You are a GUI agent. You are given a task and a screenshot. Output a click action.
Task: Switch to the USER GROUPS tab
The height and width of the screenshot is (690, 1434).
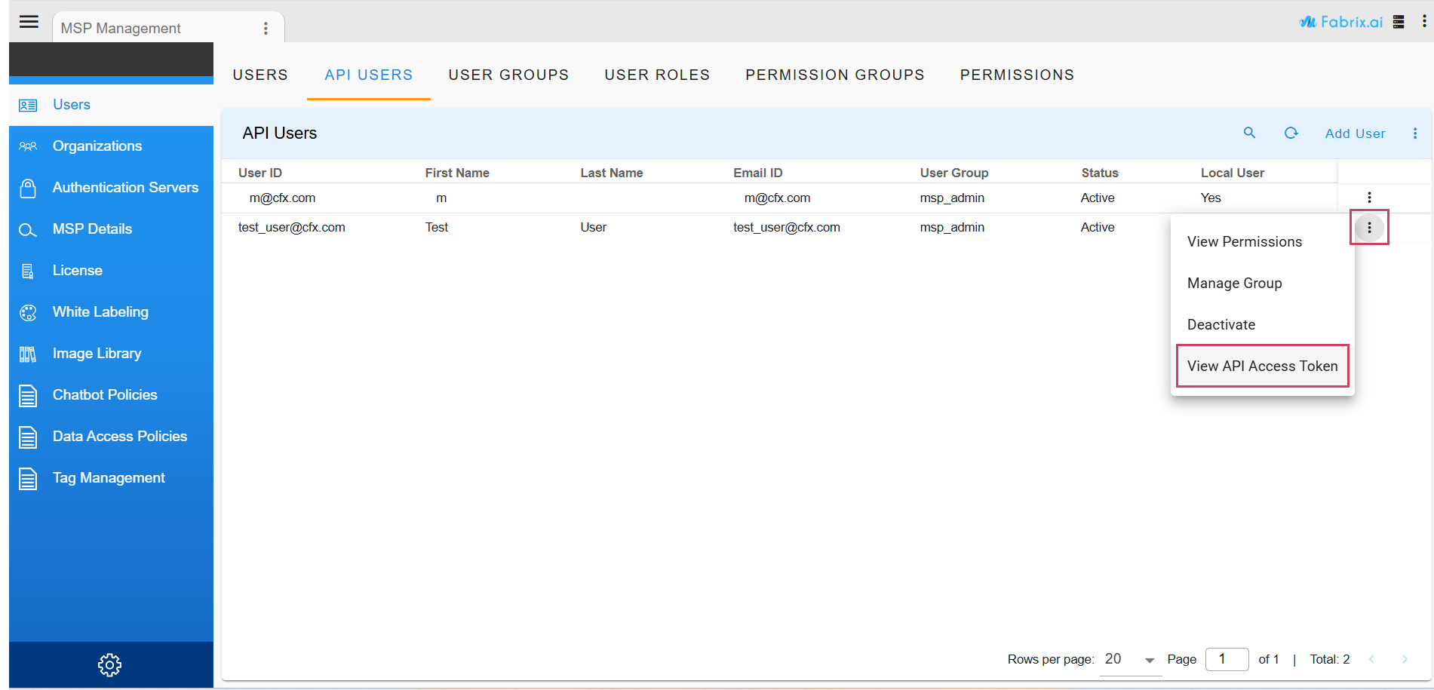coord(508,75)
